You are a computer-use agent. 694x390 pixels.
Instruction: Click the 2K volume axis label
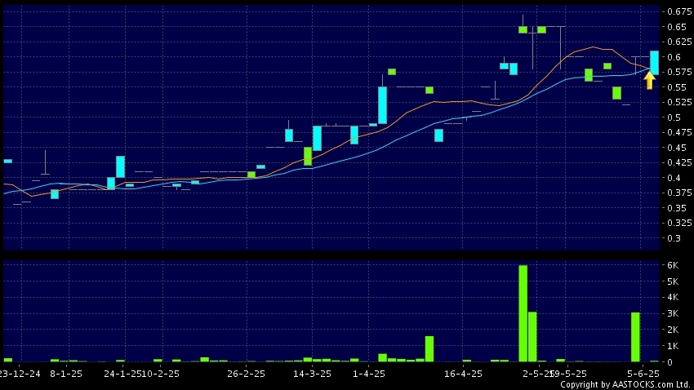[x=673, y=330]
